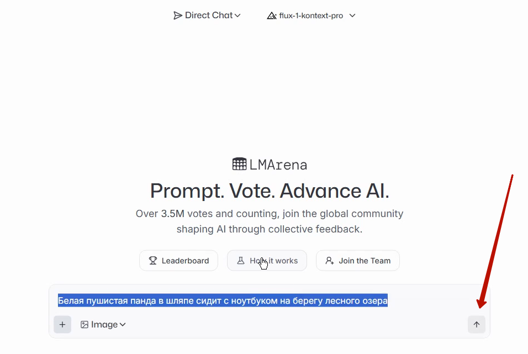Expand the chevron after flux-1-kontext-pro
The image size is (528, 354).
coord(352,15)
